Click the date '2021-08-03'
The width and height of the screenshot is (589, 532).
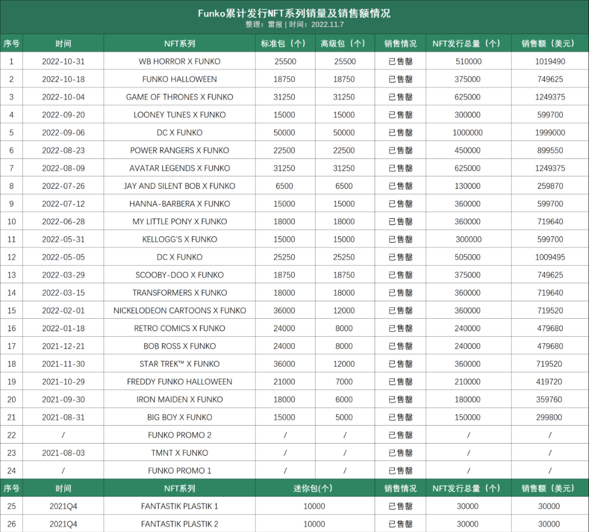pos(63,453)
